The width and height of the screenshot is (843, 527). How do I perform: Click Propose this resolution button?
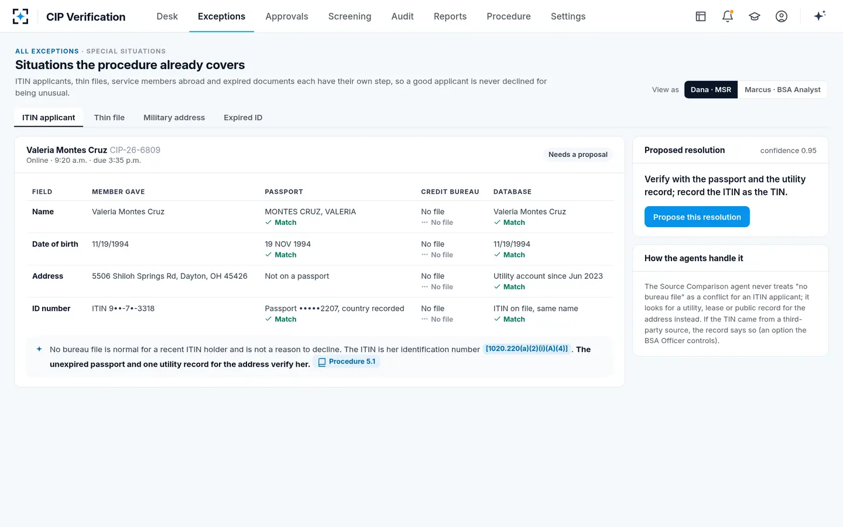pos(697,217)
